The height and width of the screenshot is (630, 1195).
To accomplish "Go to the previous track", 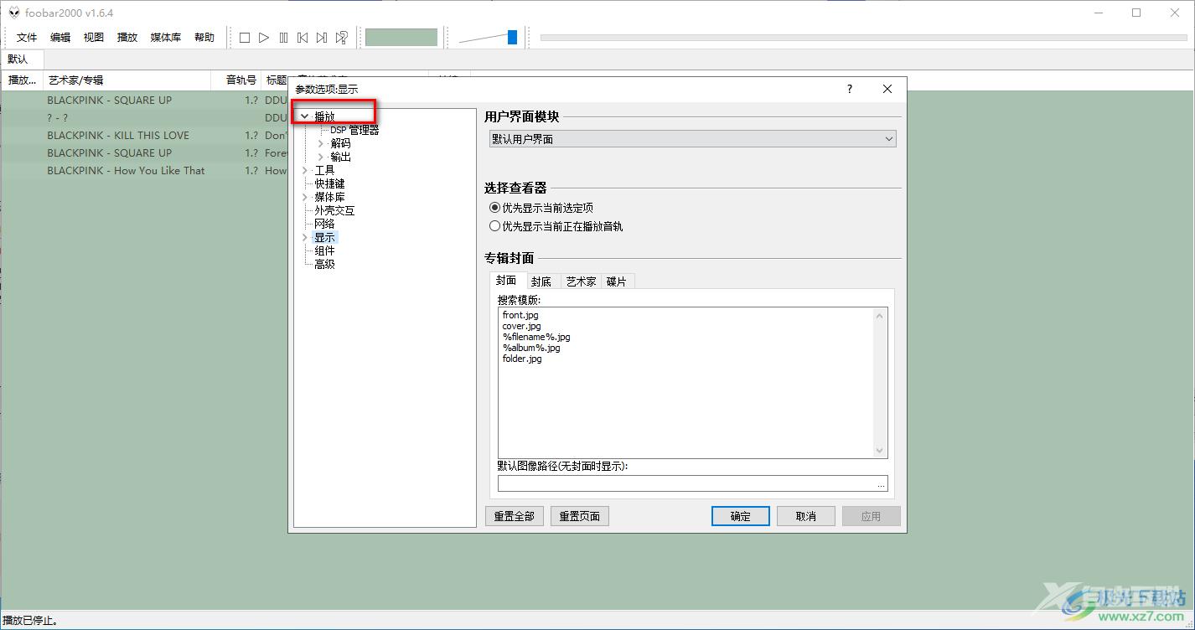I will [303, 38].
